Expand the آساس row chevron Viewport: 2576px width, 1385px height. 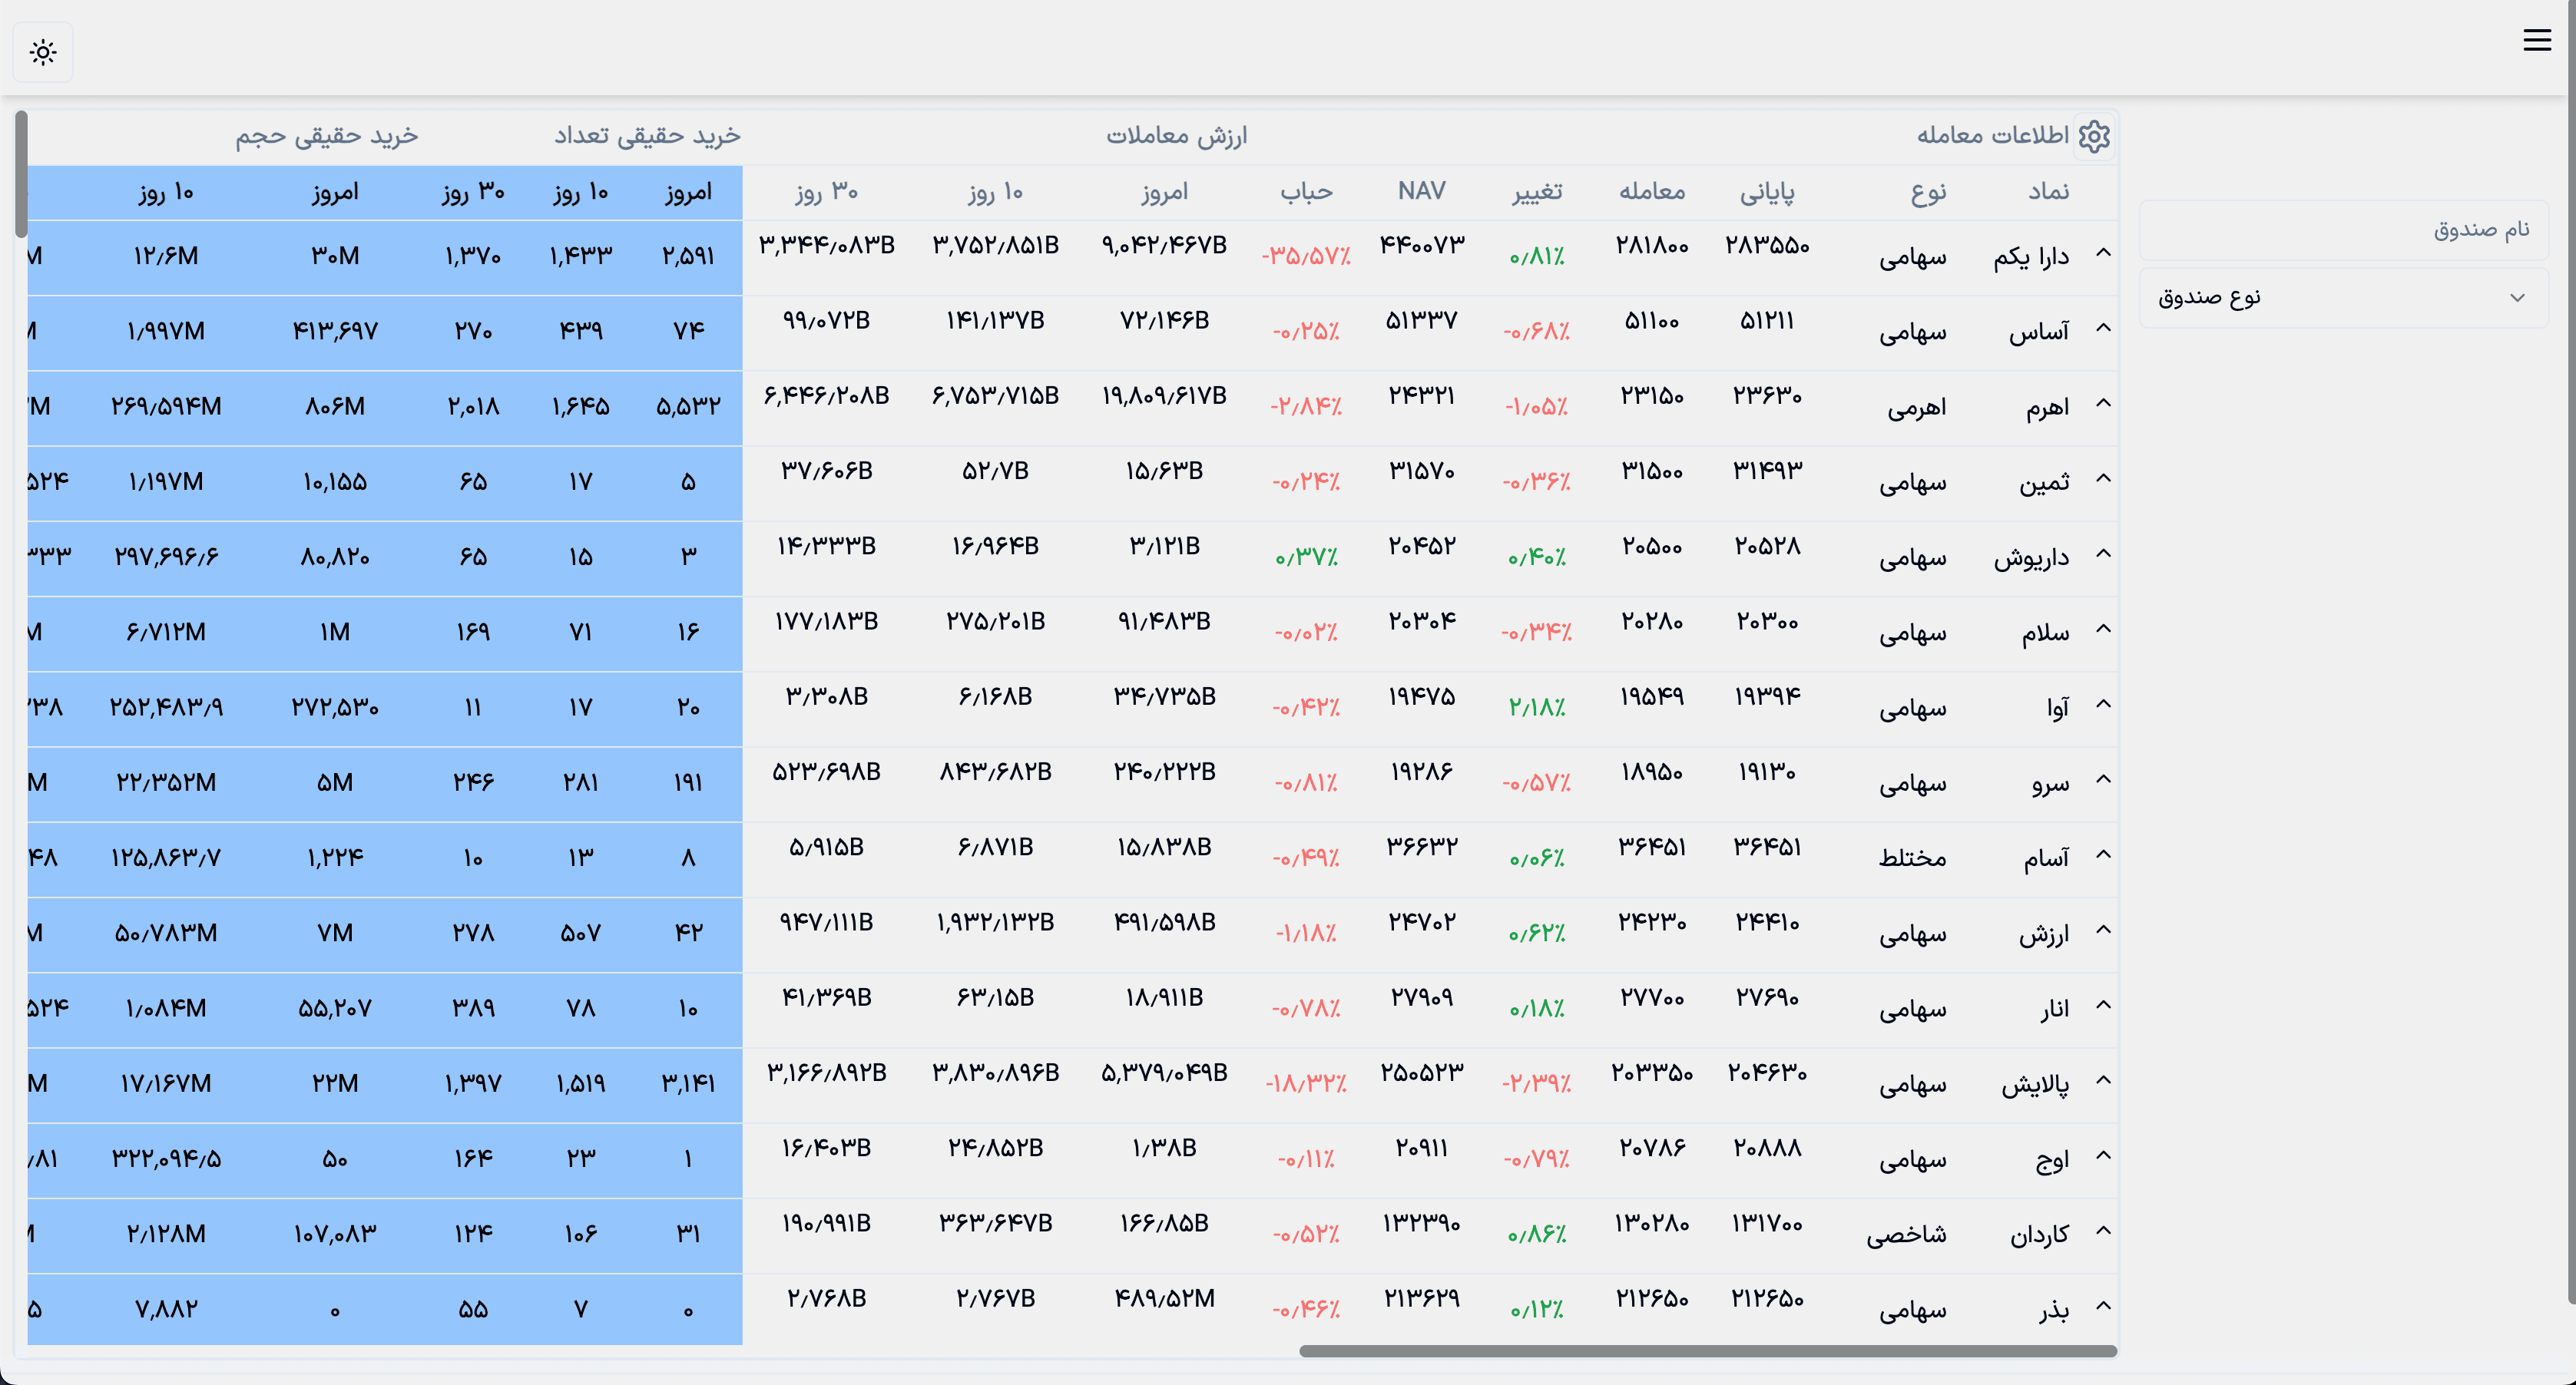pyautogui.click(x=2103, y=328)
